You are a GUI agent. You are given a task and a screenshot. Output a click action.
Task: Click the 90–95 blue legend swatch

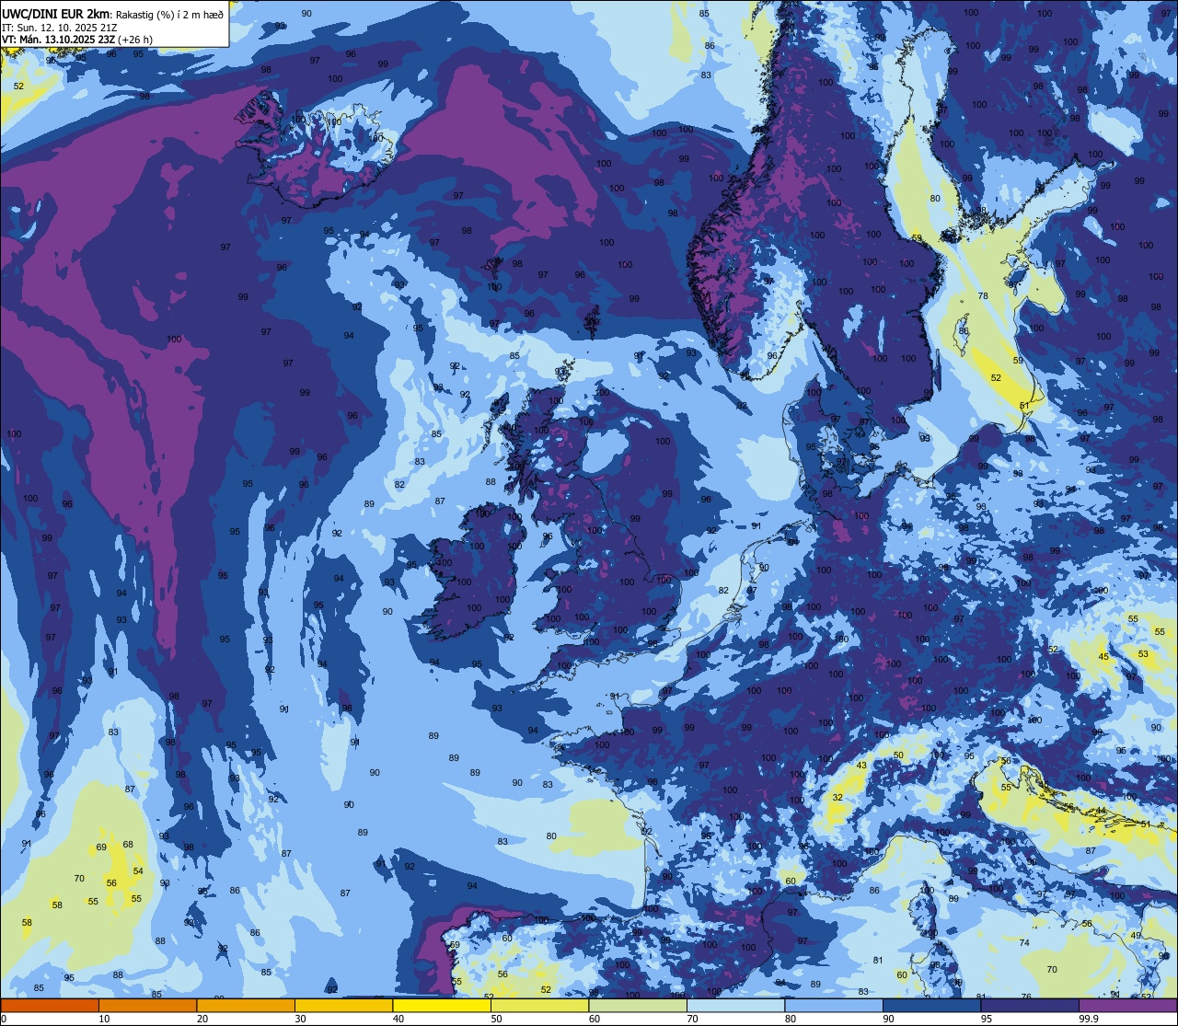[931, 1006]
